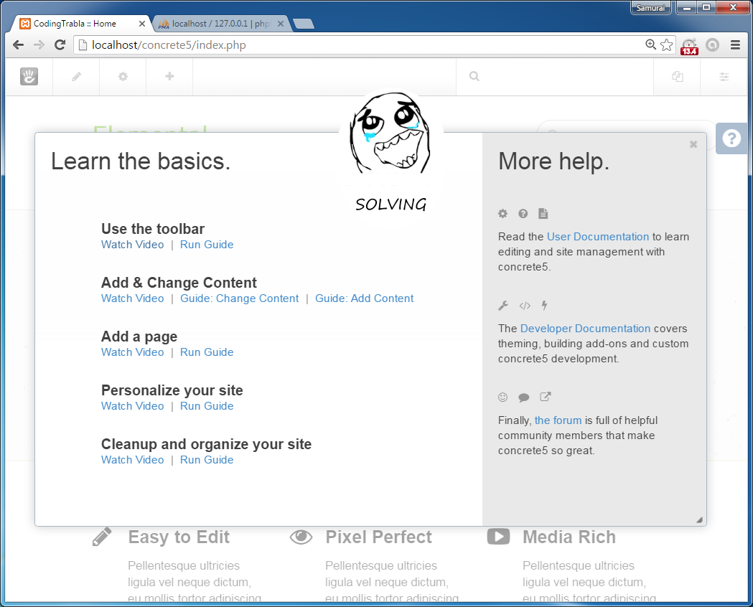Open the forum link
The height and width of the screenshot is (607, 753).
(558, 420)
